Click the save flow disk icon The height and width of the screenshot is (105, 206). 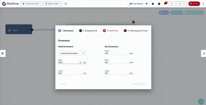pyautogui.click(x=66, y=4)
